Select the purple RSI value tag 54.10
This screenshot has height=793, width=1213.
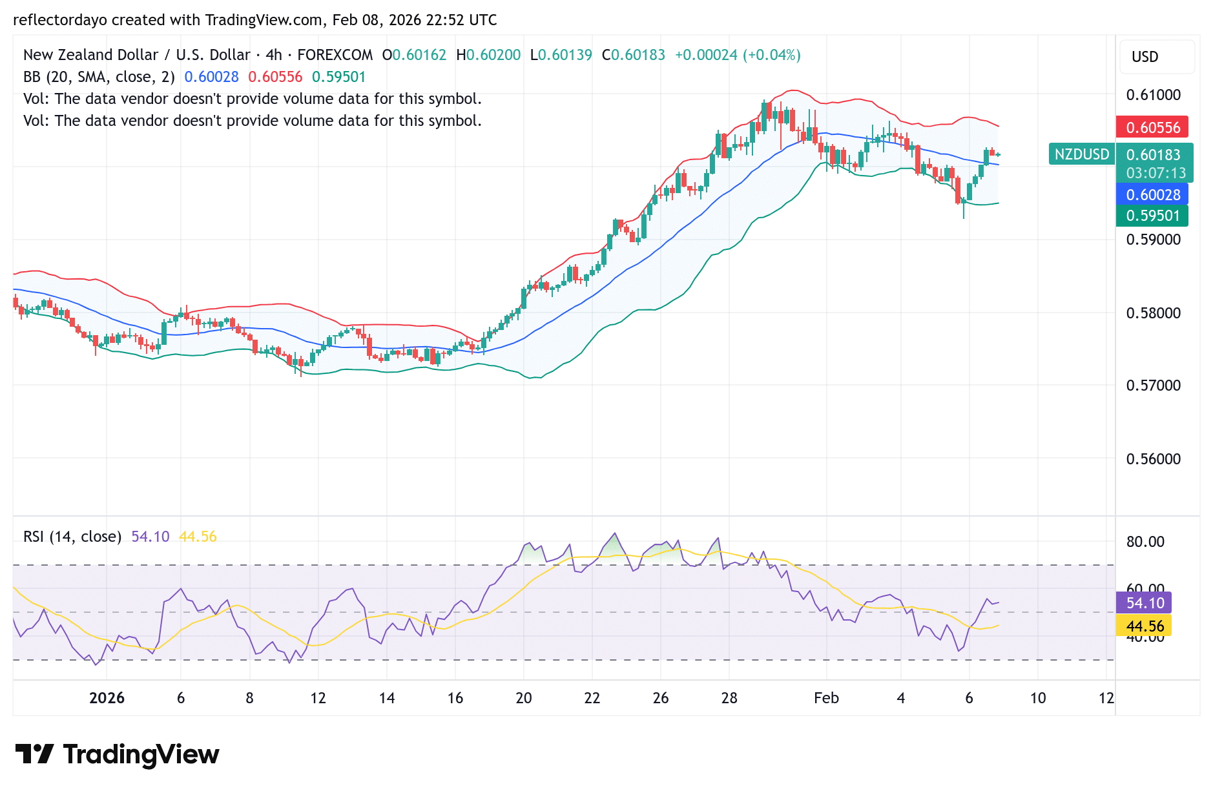click(x=1143, y=602)
